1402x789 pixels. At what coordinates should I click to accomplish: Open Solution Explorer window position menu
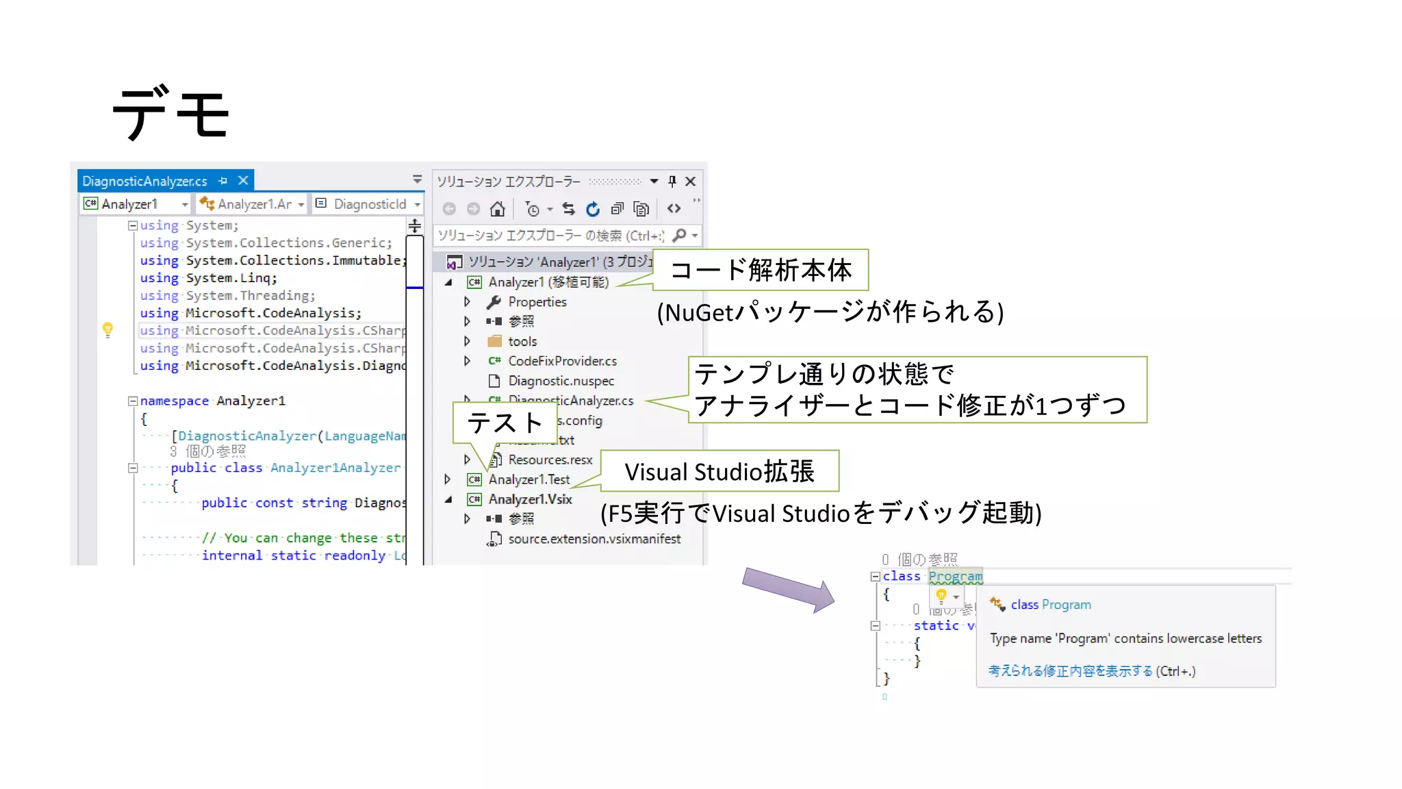point(654,181)
